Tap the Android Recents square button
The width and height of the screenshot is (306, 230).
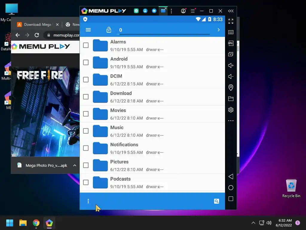point(231,199)
